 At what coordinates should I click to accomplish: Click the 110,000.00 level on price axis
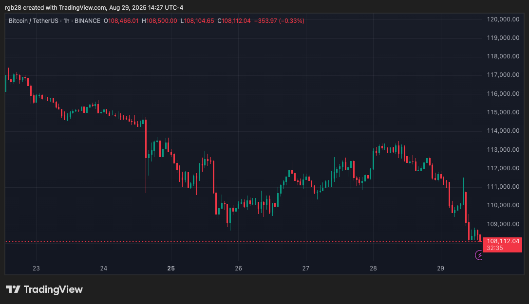point(503,205)
